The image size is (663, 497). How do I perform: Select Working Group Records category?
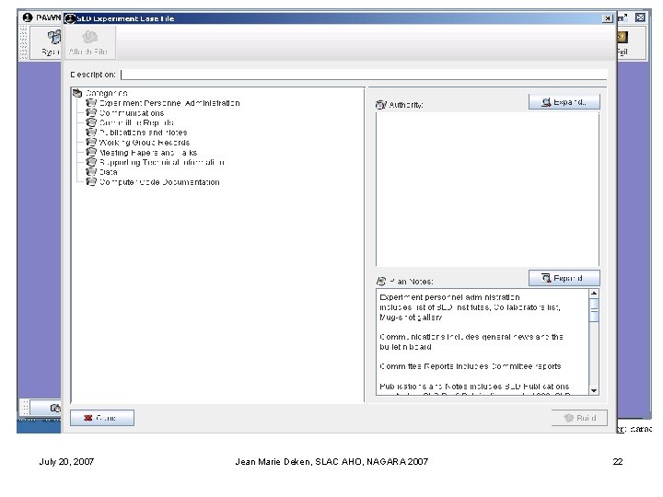[x=145, y=143]
